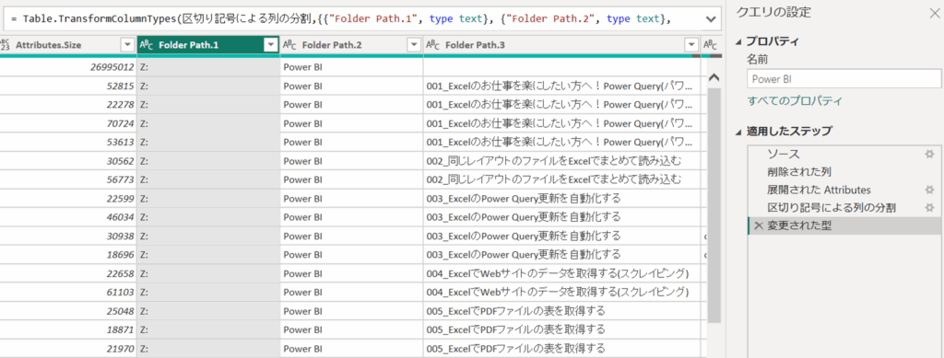Viewport: 944px width, 358px height.
Task: Select 005_ folder cell in 25048 row
Action: point(561,310)
